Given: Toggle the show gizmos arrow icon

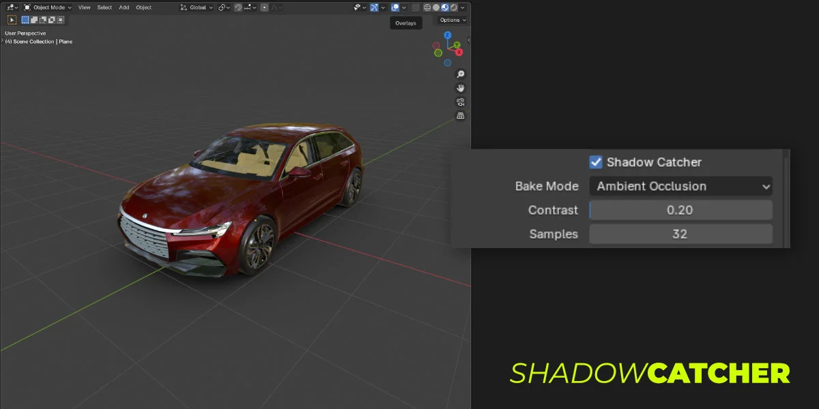Looking at the screenshot, I should (374, 7).
